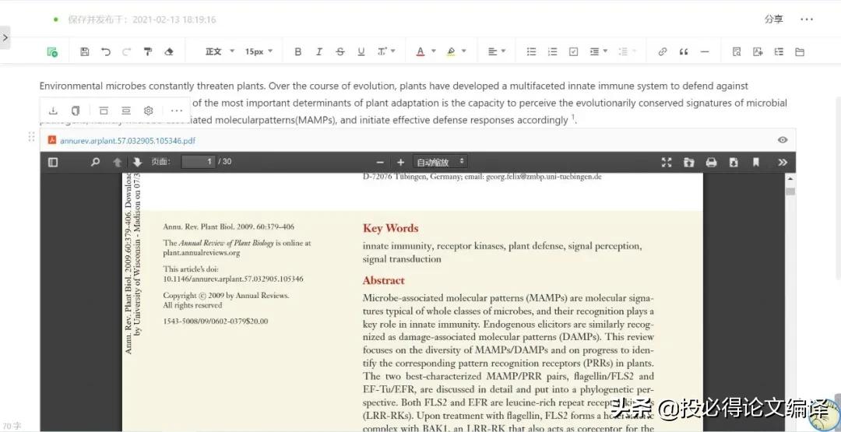Open find in document tool

pyautogui.click(x=737, y=52)
